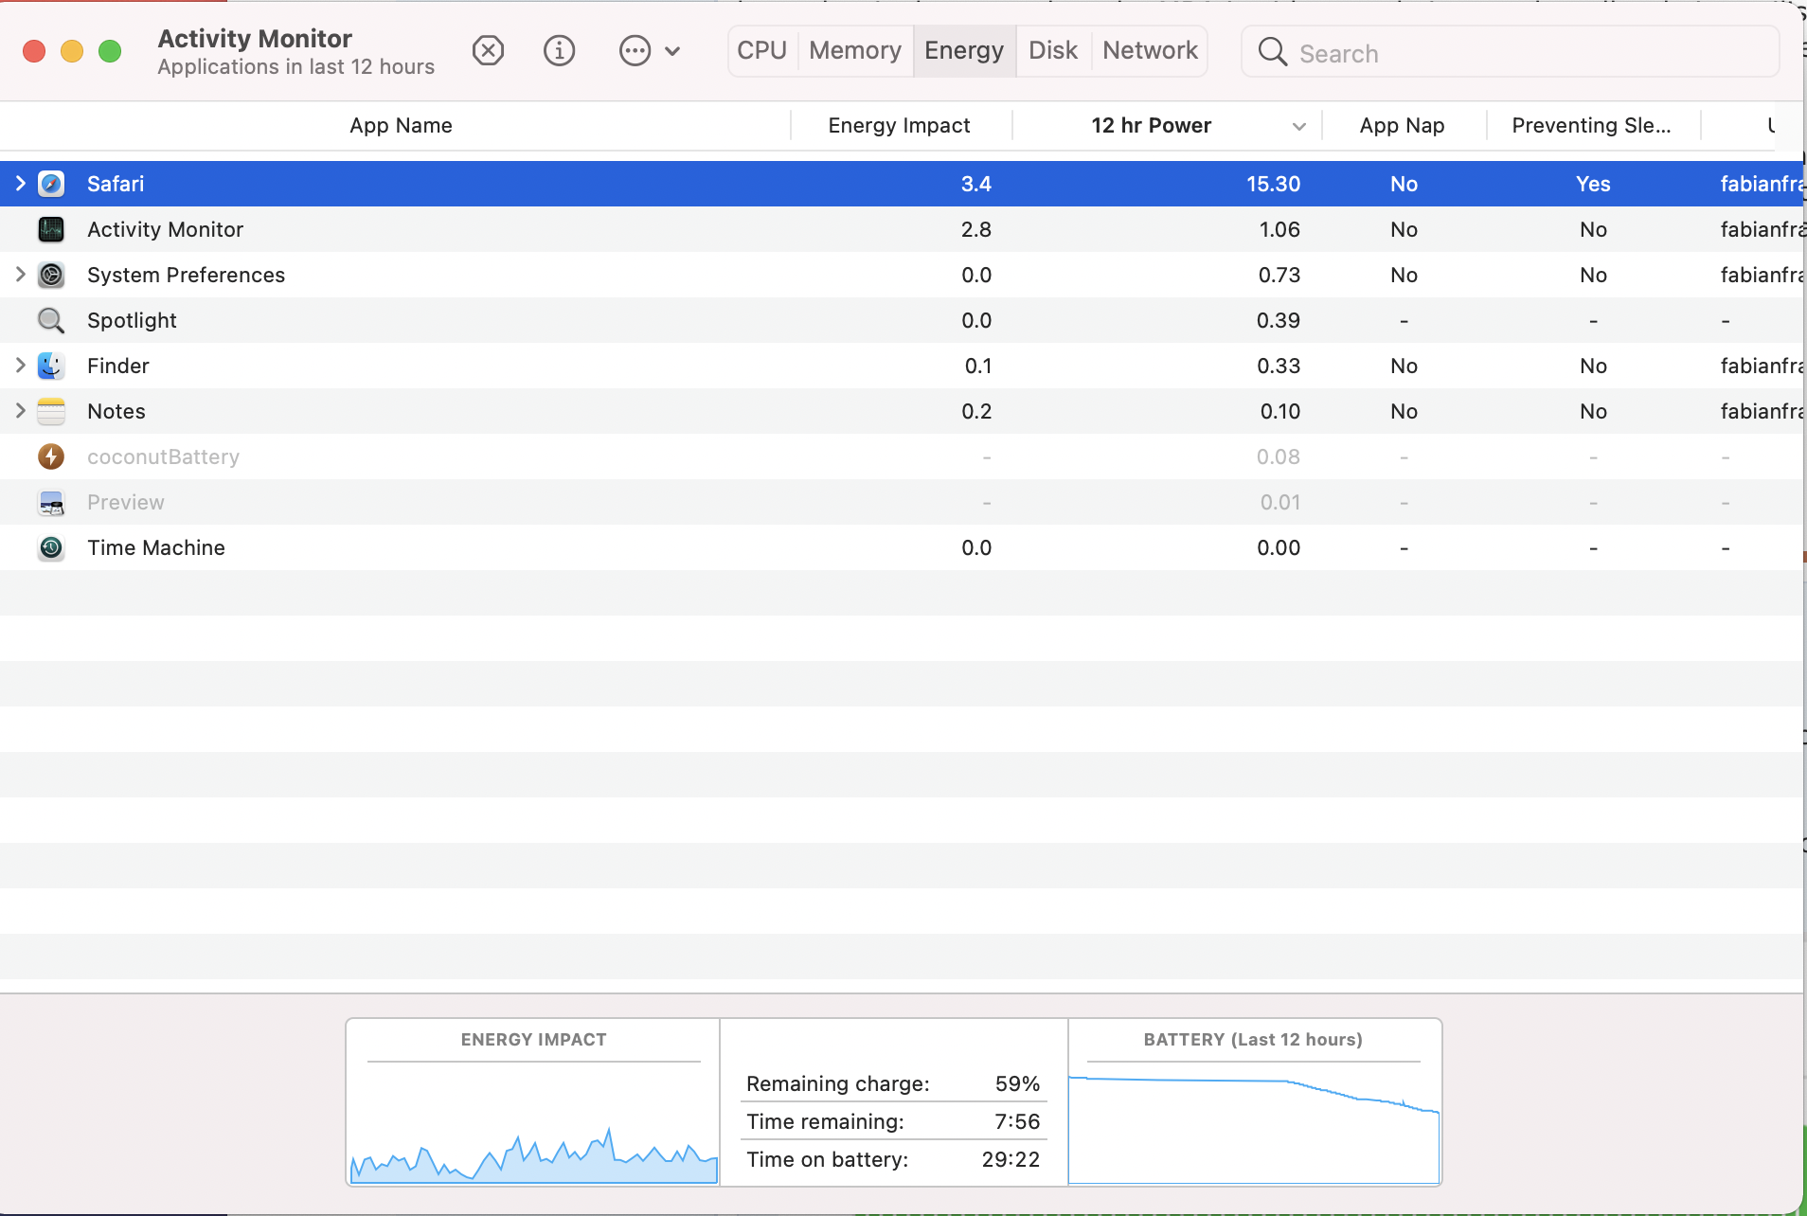1807x1216 pixels.
Task: Expand the Notes row chevron
Action: tap(20, 411)
